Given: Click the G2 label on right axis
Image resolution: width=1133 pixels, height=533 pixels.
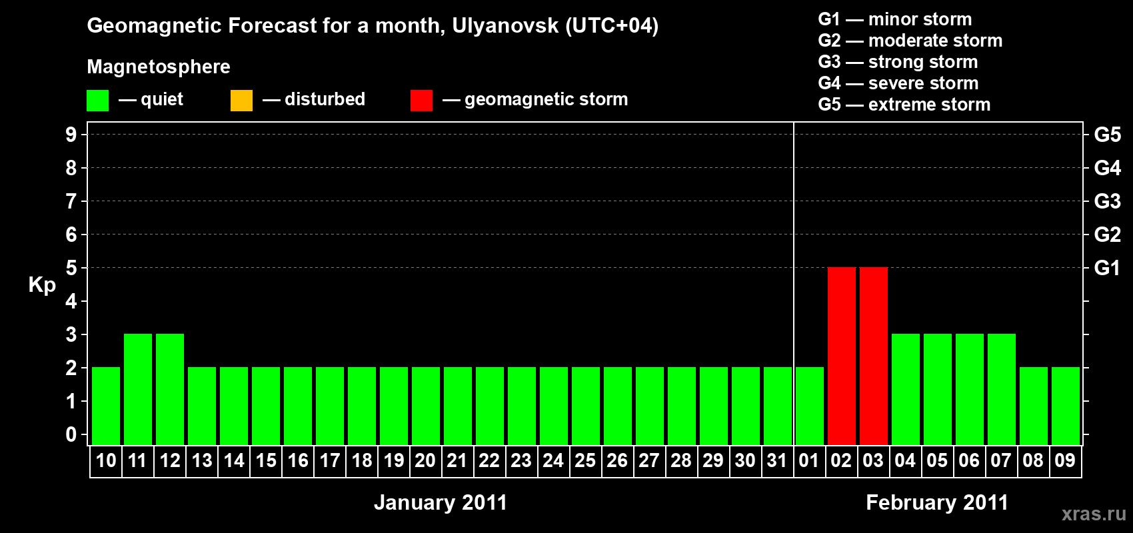Looking at the screenshot, I should (1108, 235).
